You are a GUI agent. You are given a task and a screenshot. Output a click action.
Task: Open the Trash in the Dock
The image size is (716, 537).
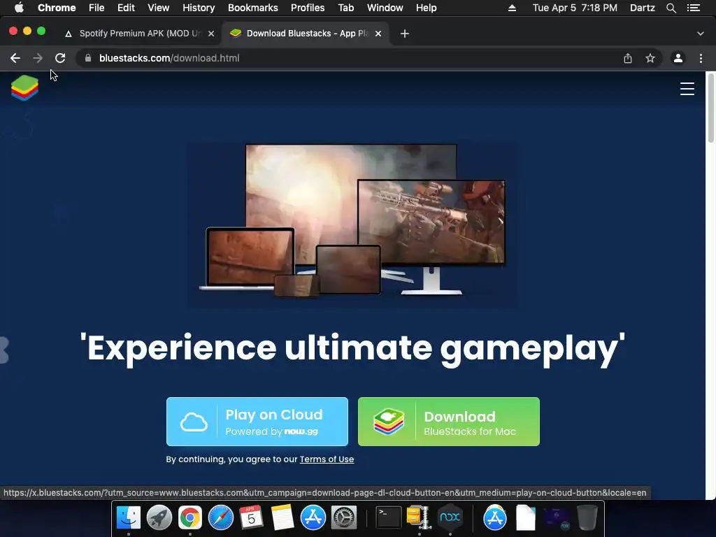point(587,517)
